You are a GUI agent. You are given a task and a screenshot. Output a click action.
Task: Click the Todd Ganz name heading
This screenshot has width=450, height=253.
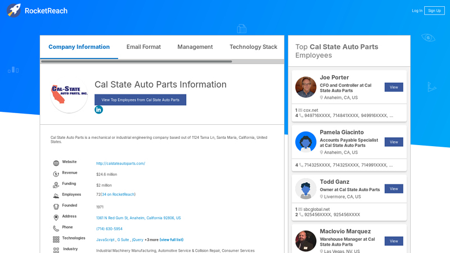tap(335, 182)
